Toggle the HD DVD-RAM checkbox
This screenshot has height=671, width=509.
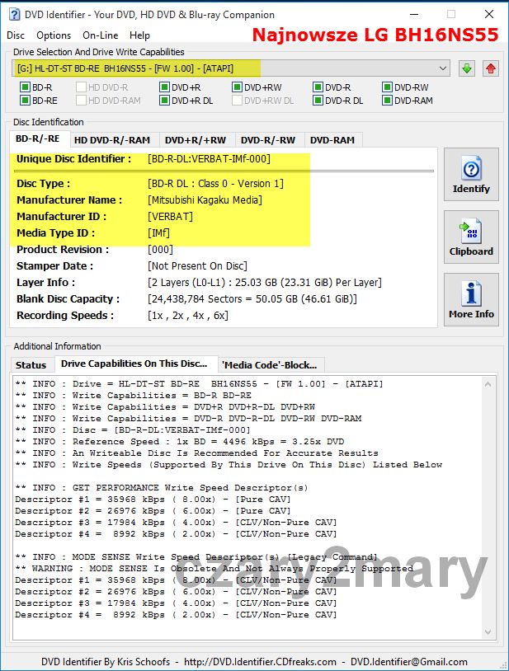click(x=81, y=101)
